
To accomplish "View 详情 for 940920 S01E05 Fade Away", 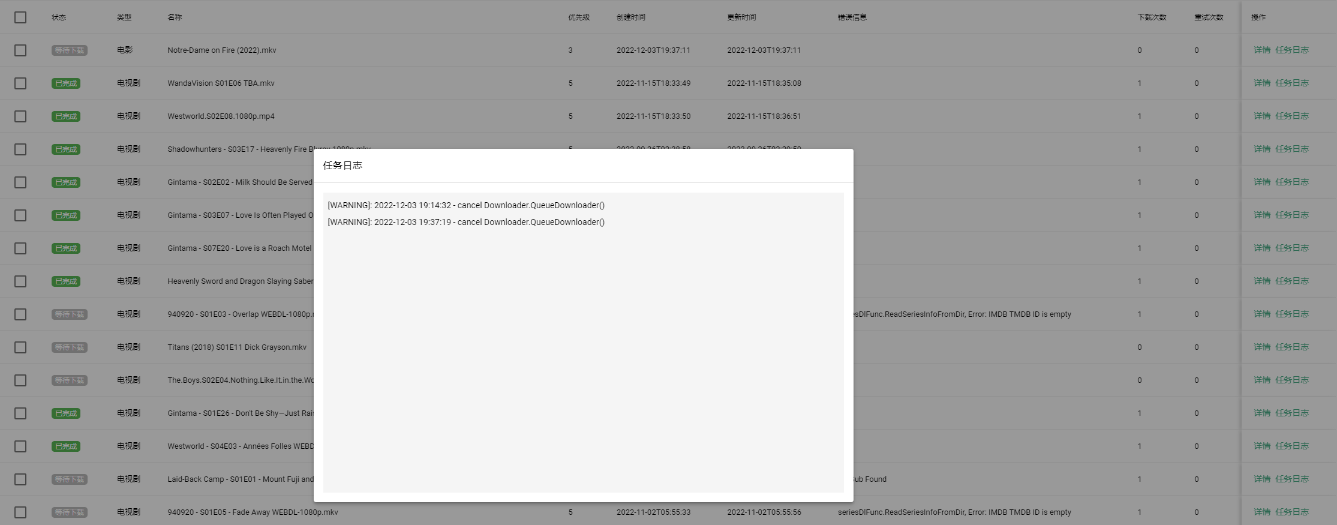I will [x=1262, y=512].
